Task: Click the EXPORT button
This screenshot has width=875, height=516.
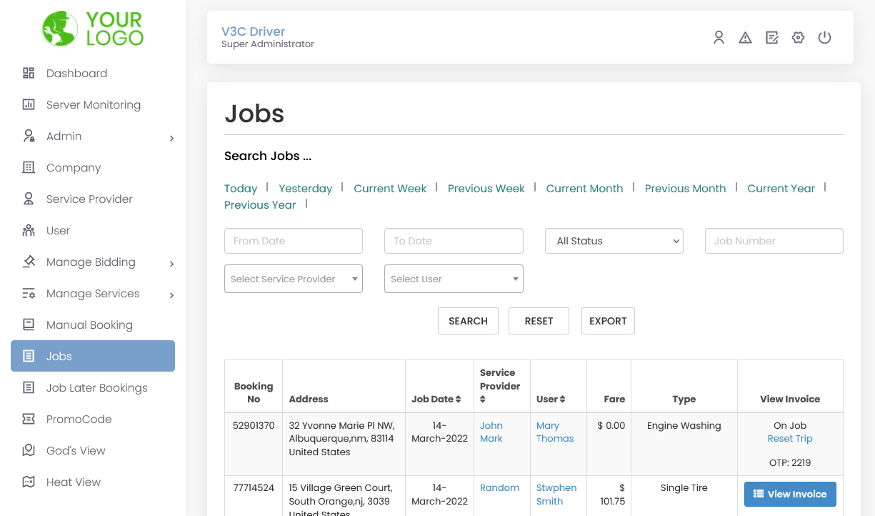Action: (x=608, y=321)
